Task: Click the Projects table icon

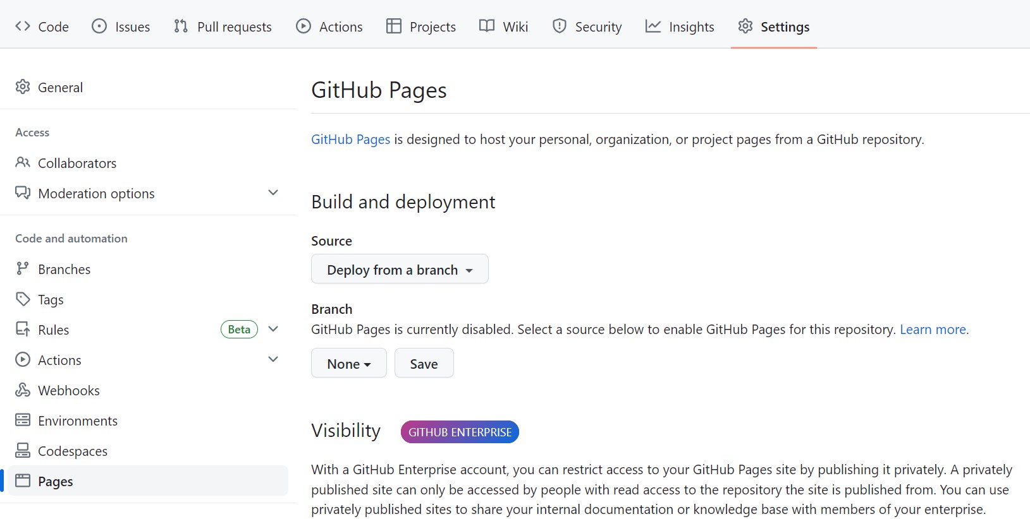Action: coord(394,27)
